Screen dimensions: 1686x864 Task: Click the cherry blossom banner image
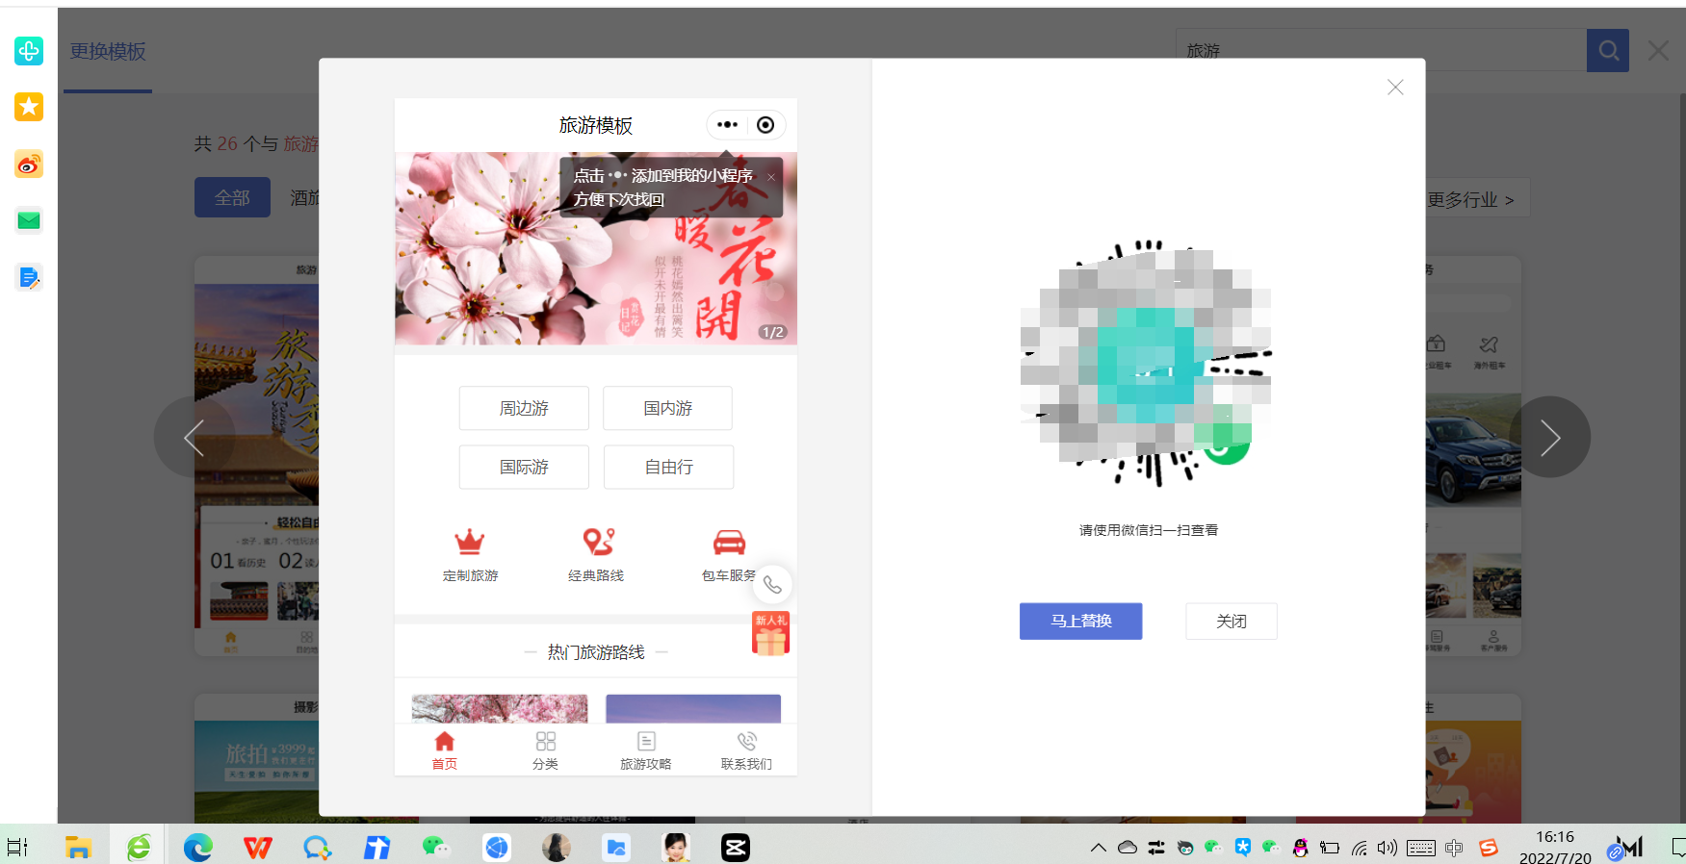click(x=596, y=248)
